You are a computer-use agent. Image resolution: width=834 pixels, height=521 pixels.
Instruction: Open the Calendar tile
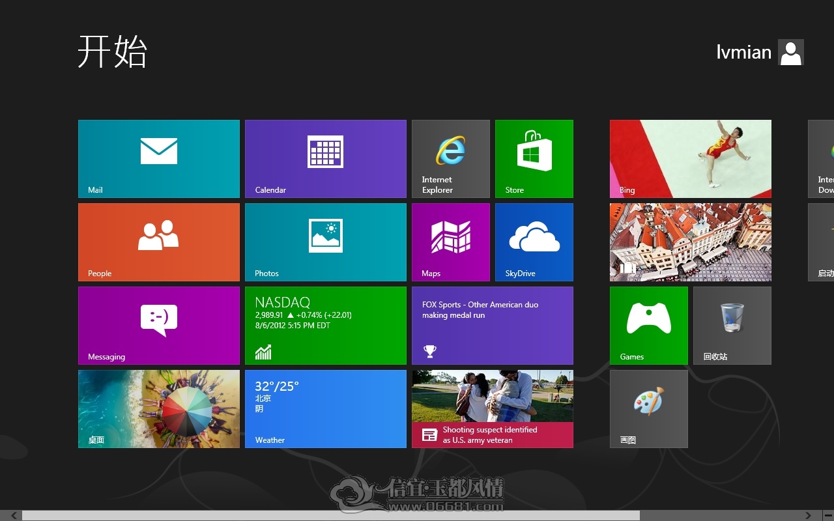326,159
